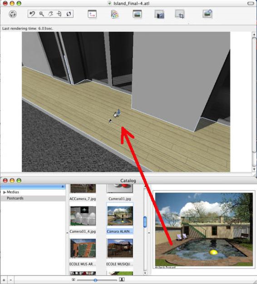Select the undo curved-arrow tool
Screen dimensions: 257x284
[32, 14]
